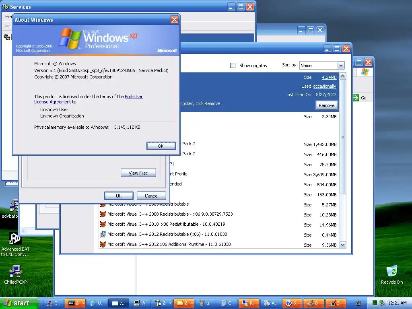
Task: Open the File menu in Services window
Action: tap(8, 16)
